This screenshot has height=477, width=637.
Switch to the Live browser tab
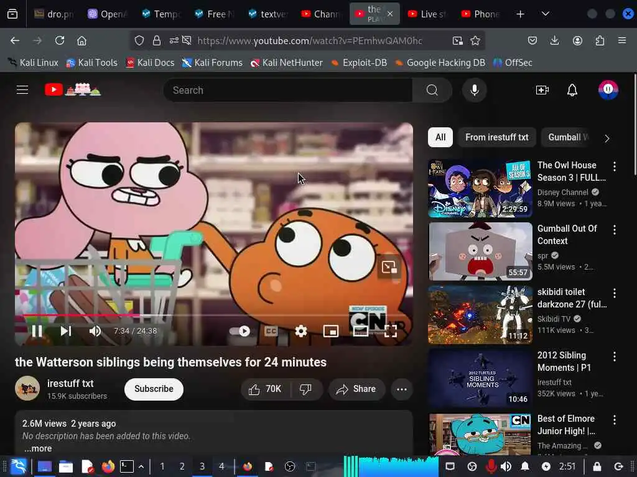pyautogui.click(x=427, y=14)
